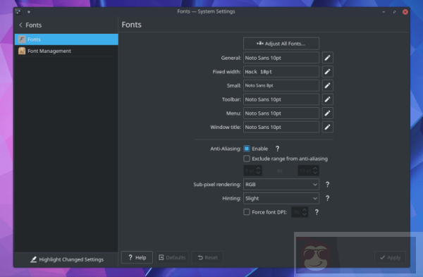Open Help button at bottom
Viewport: 423px width, 277px height.
click(137, 257)
